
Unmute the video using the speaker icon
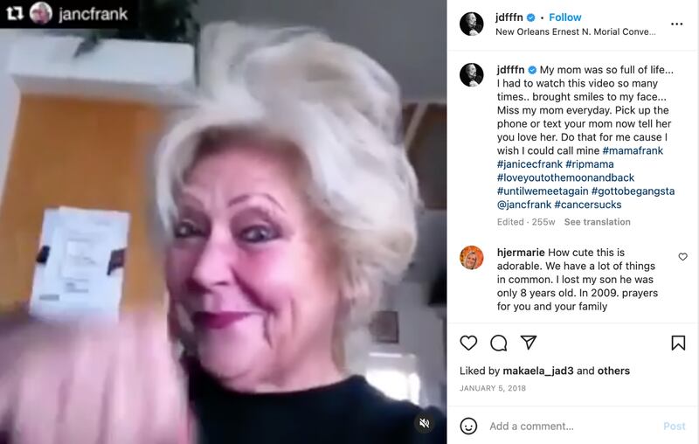click(425, 423)
